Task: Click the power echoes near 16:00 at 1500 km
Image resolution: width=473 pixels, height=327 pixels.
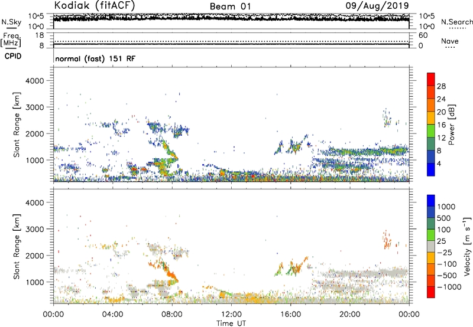Action: (294, 146)
